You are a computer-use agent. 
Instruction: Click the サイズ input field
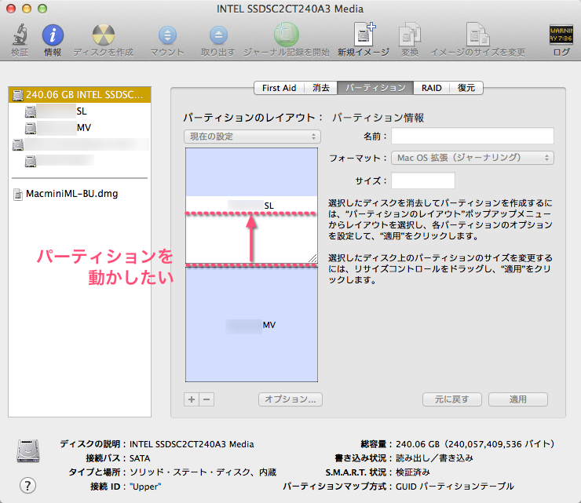423,180
